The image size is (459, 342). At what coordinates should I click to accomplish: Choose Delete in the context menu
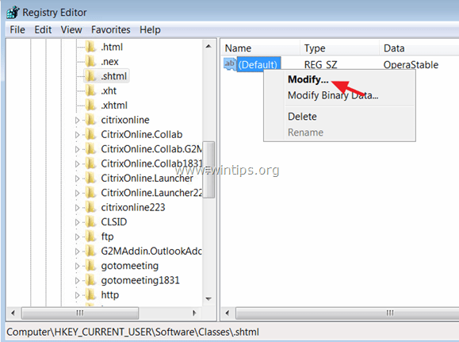pyautogui.click(x=302, y=117)
